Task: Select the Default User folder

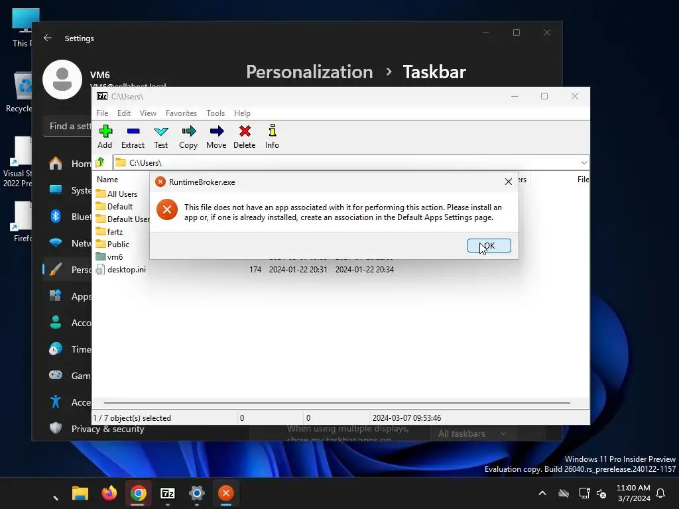Action: 123,219
